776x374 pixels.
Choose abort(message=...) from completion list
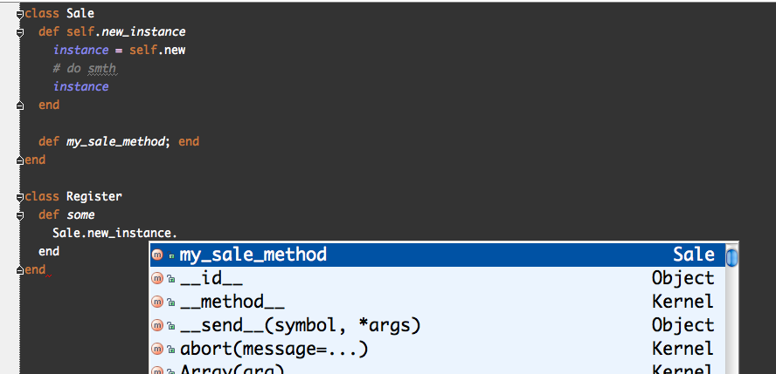tap(438, 349)
